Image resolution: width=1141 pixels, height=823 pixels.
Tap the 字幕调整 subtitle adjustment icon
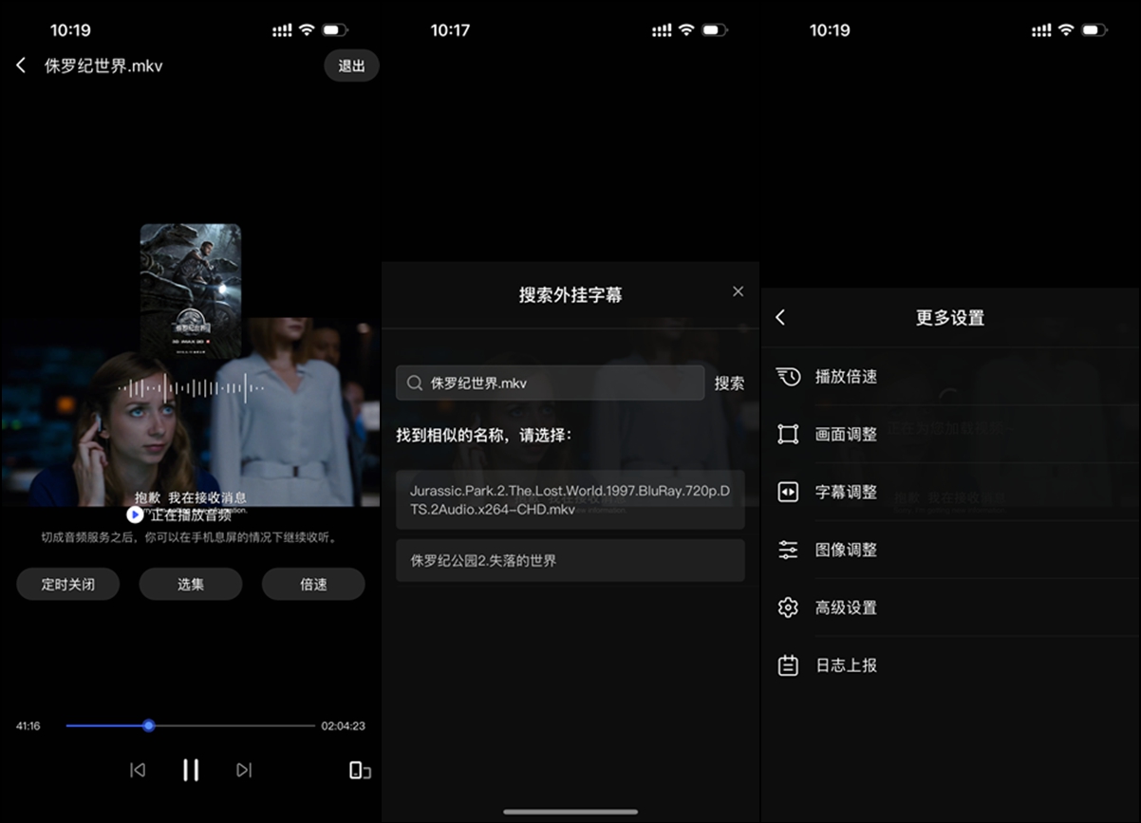click(x=788, y=492)
